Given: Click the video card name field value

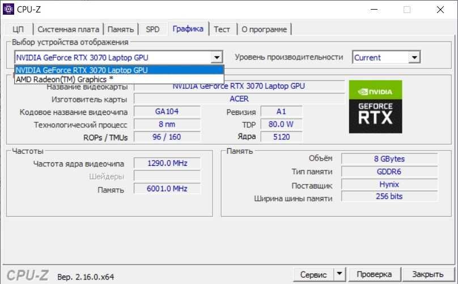Looking at the screenshot, I should (x=239, y=87).
